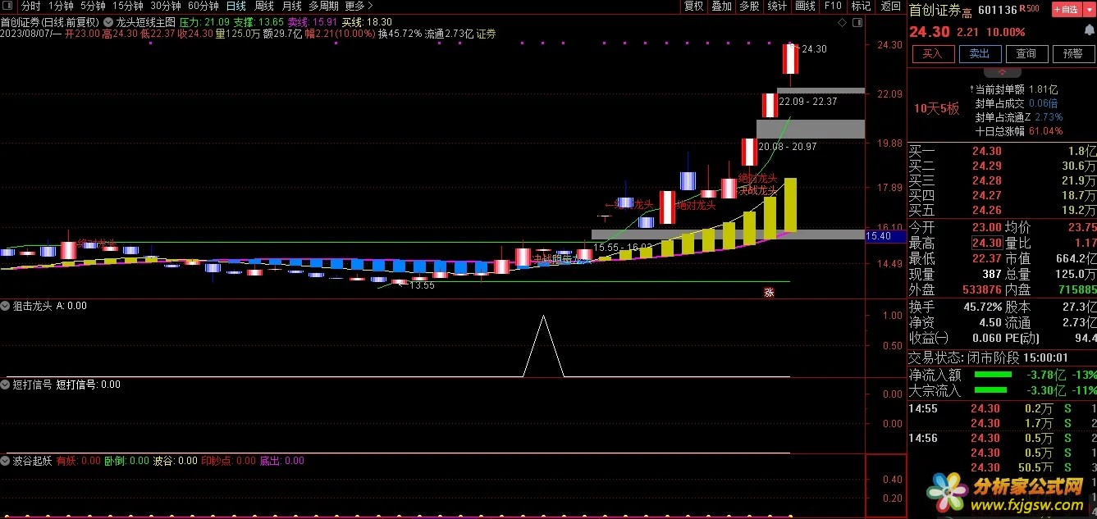Click the 叠加 overlay toolbar button
Screen dimensions: 1097x519
click(x=721, y=6)
